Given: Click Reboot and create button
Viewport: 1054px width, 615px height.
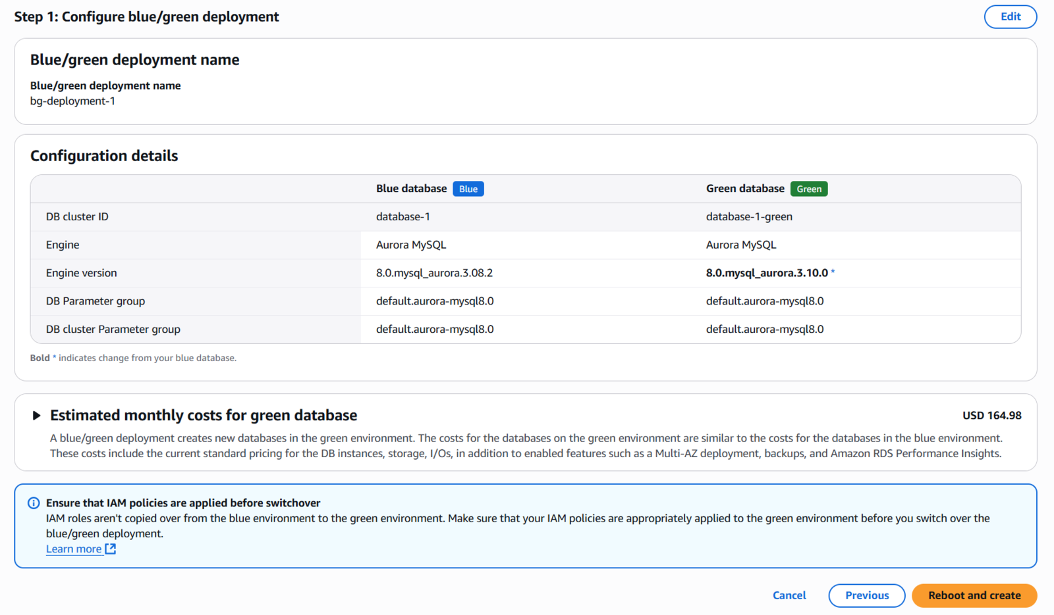Looking at the screenshot, I should (x=974, y=596).
